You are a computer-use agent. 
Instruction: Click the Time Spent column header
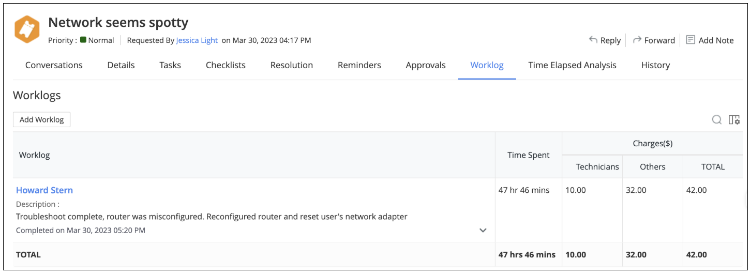click(x=528, y=155)
